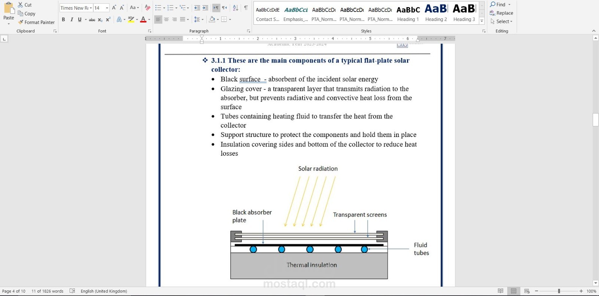599x296 pixels.
Task: Expand the Styles gallery More arrow
Action: click(482, 21)
